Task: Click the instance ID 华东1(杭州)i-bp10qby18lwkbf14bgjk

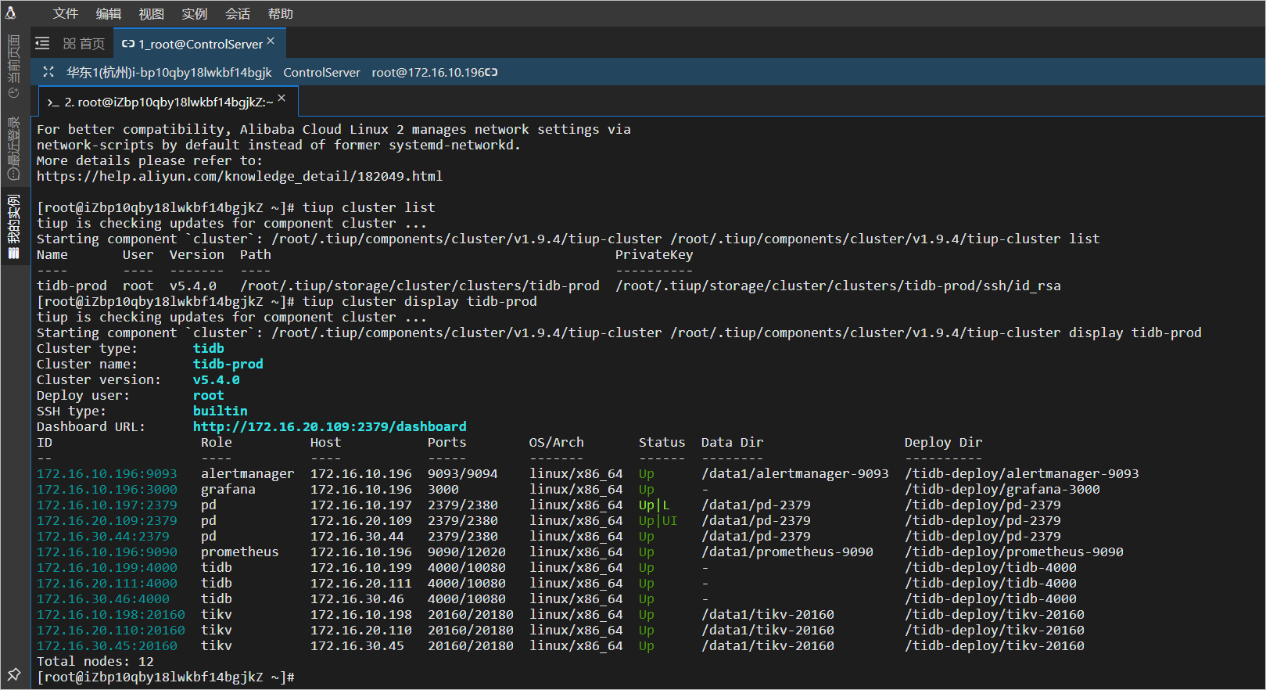Action: 169,72
